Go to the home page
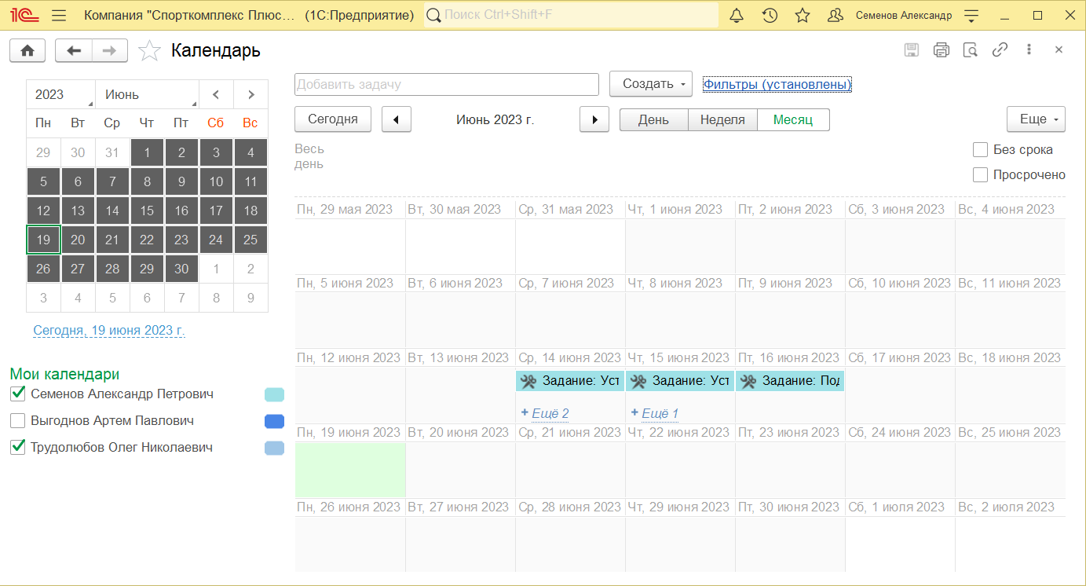 click(27, 50)
